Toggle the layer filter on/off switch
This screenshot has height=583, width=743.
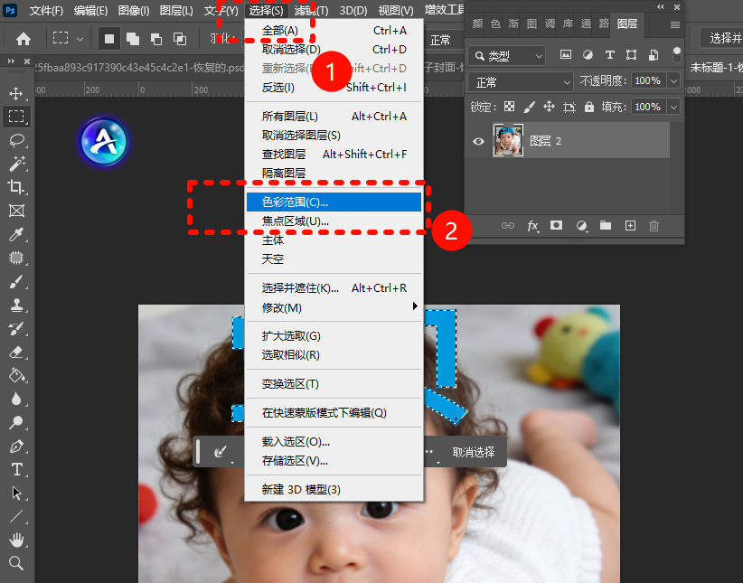(676, 55)
